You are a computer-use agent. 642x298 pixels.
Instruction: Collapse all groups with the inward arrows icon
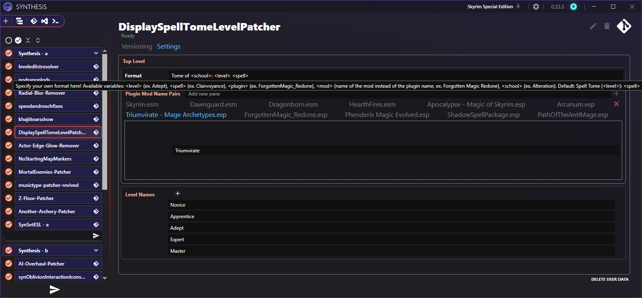28,40
